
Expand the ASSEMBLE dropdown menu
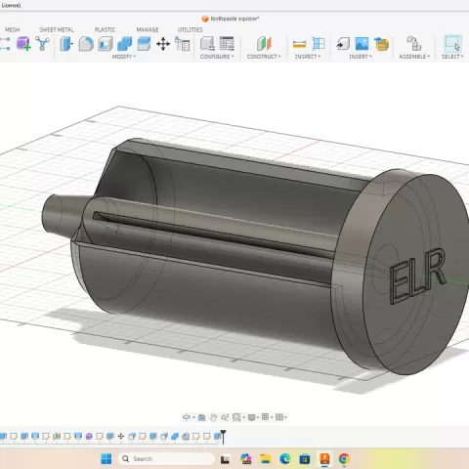tap(414, 57)
